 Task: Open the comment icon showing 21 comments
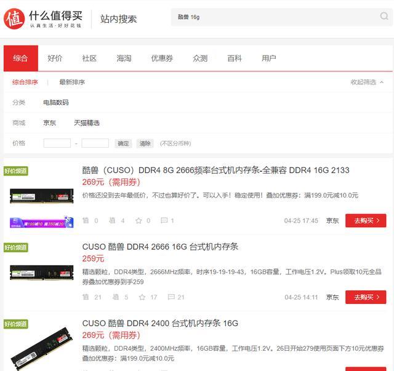click(171, 297)
